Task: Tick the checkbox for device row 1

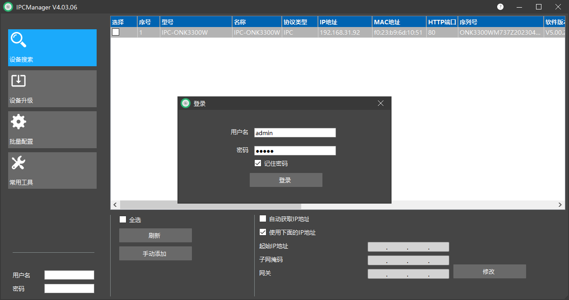Action: click(x=116, y=32)
